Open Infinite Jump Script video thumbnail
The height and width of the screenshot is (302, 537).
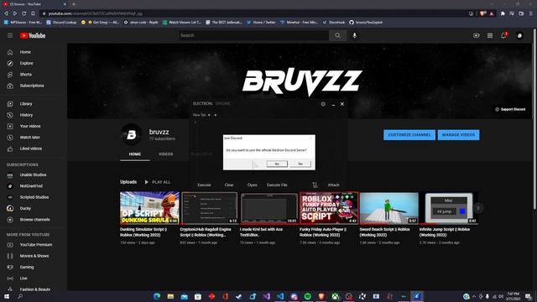pos(449,208)
